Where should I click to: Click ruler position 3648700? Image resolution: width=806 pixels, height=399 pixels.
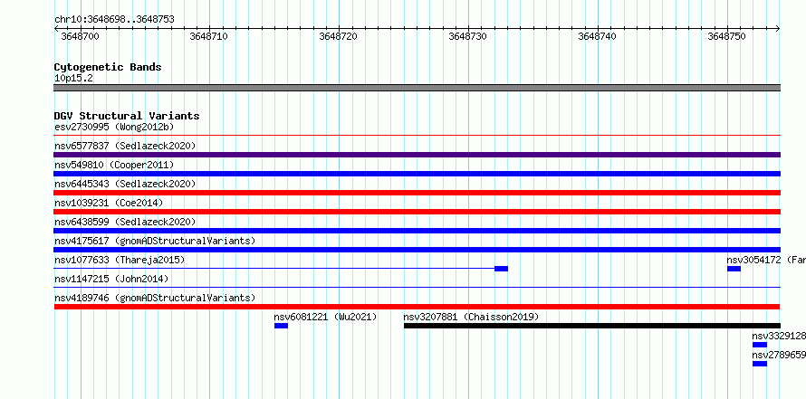[x=81, y=36]
